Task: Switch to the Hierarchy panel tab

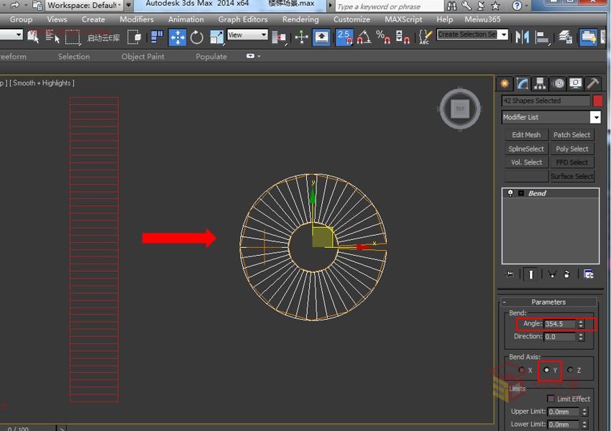Action: [541, 84]
